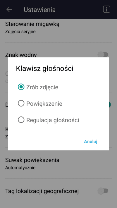The width and height of the screenshot is (117, 208).
Task: Click the Anuluj button
Action: tap(91, 142)
